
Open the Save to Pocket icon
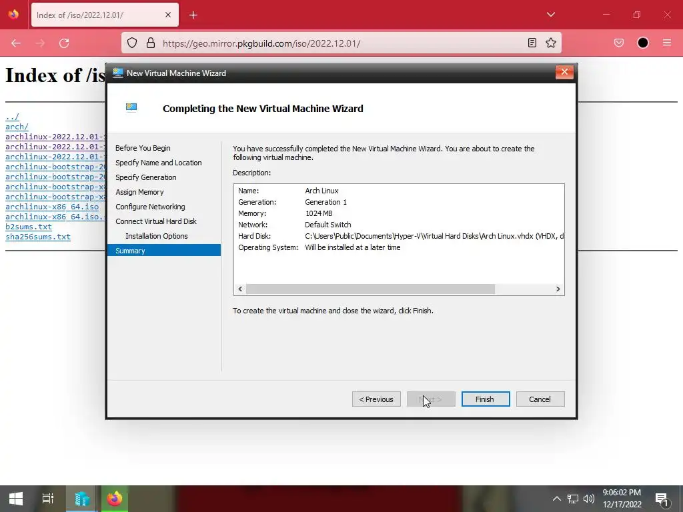pos(619,43)
